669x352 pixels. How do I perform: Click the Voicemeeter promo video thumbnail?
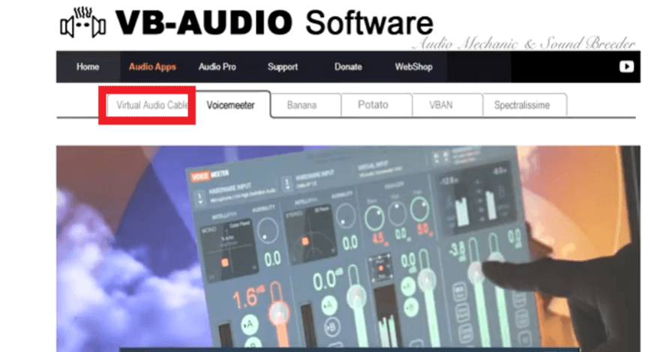pos(348,249)
